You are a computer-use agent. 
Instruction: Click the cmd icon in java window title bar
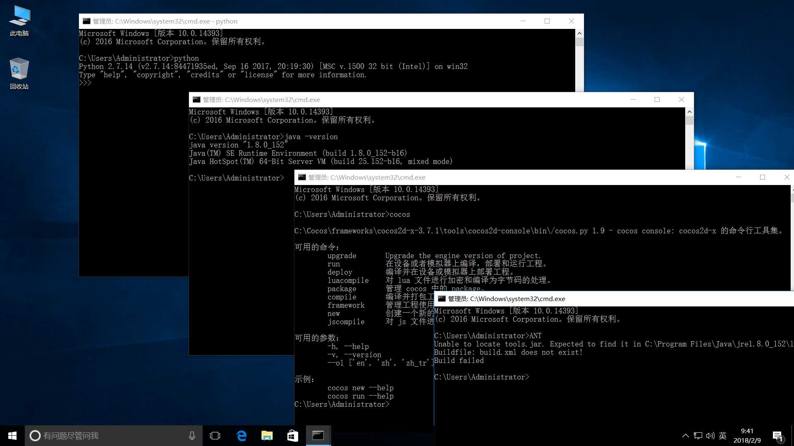(196, 100)
